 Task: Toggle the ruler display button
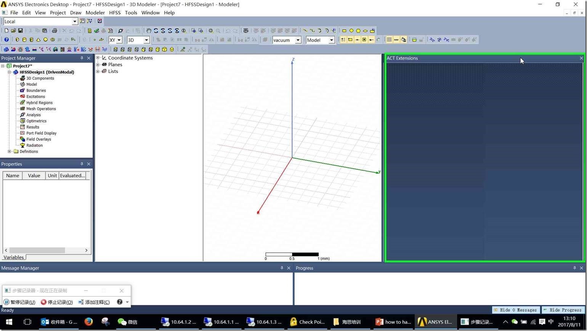tap(396, 40)
